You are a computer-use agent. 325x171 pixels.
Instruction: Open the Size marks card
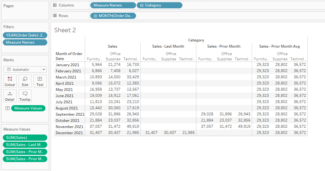tap(25, 81)
